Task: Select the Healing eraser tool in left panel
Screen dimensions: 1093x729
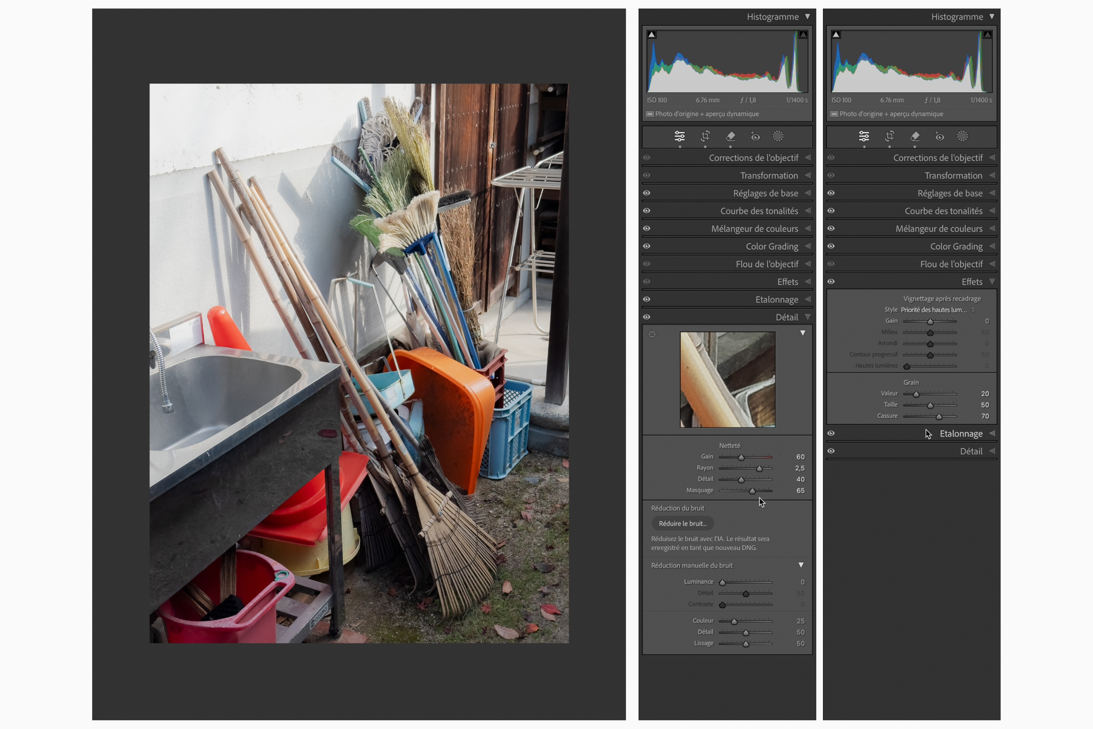Action: [731, 136]
